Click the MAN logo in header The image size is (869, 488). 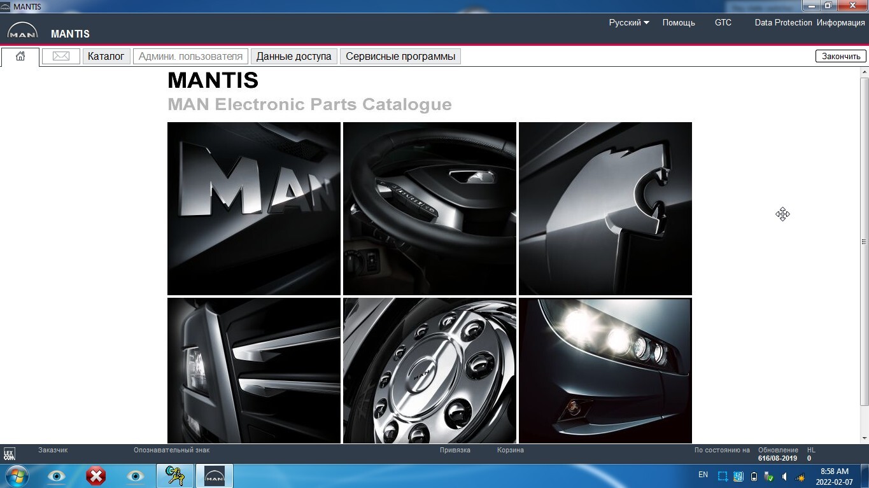(22, 31)
